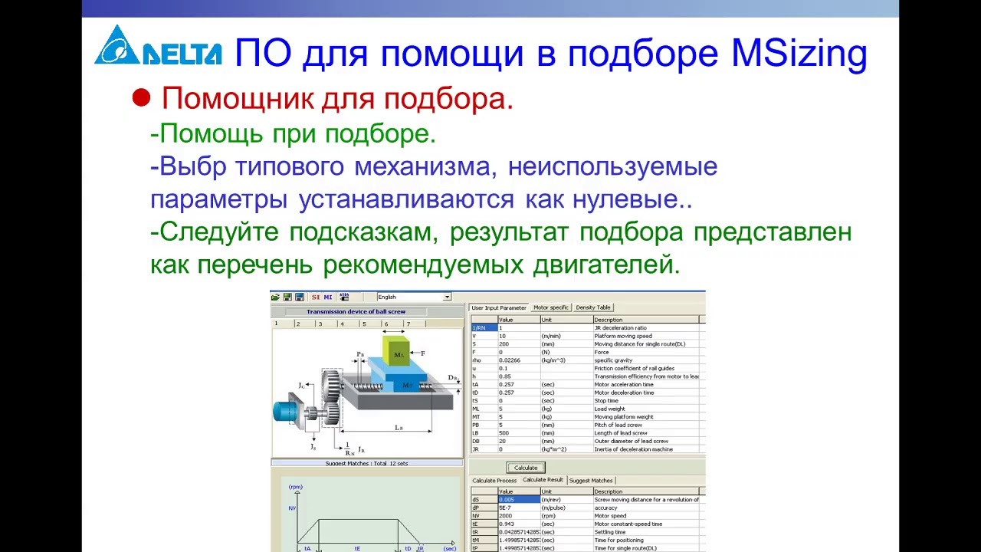Viewport: 981px width, 552px height.
Task: Click the JR inertia value cell
Action: (519, 449)
